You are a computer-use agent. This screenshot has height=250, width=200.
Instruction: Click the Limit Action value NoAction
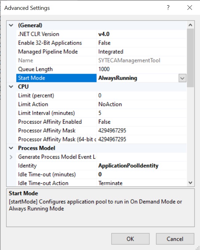pyautogui.click(x=110, y=104)
